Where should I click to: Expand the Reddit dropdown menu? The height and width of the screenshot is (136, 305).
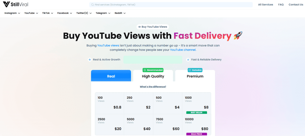click(120, 13)
